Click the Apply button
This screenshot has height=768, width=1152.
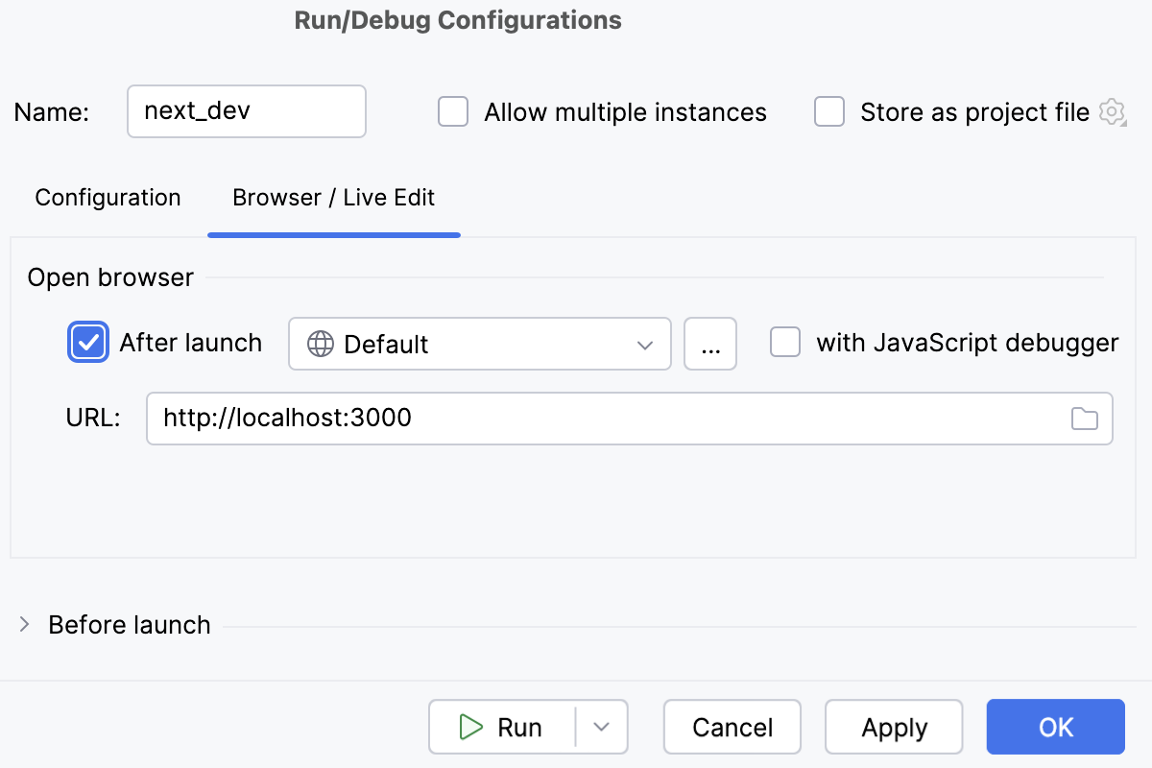[x=894, y=727]
